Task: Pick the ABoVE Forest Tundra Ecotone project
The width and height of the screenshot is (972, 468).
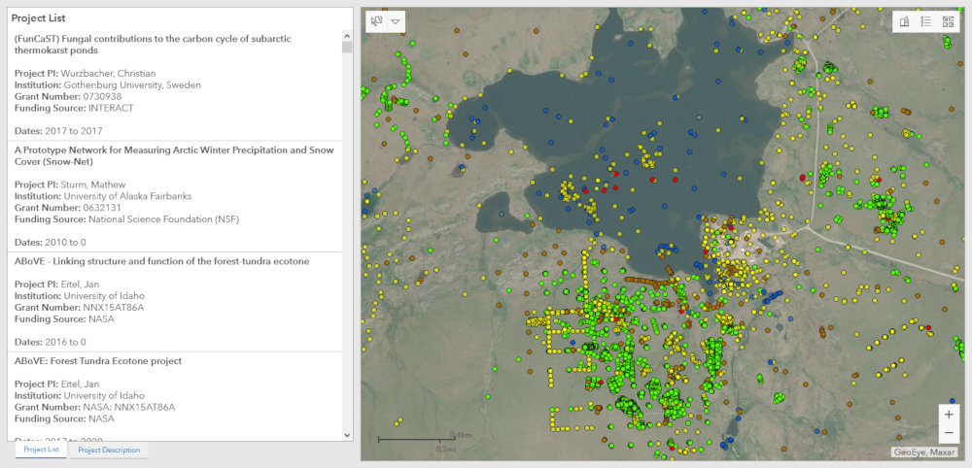Action: coord(98,361)
